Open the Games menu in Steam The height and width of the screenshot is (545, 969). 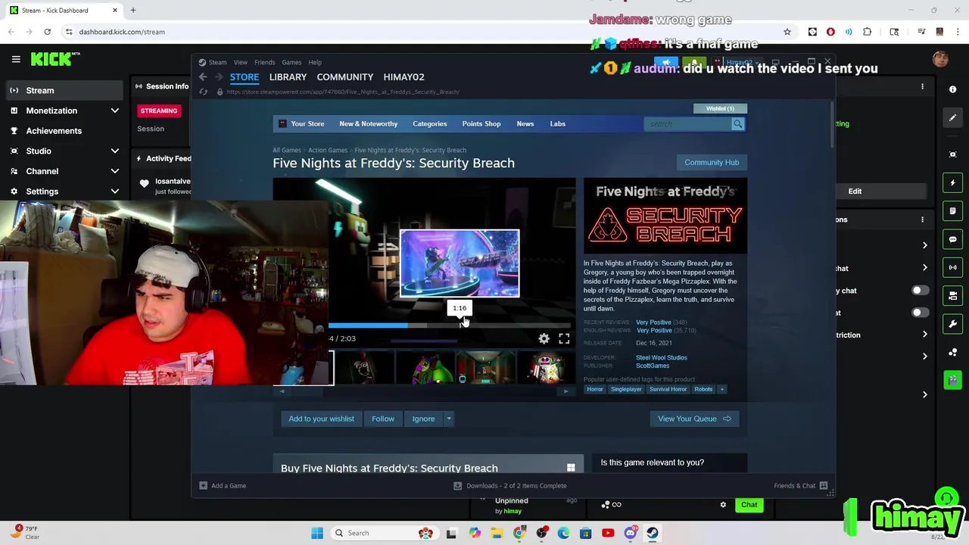[291, 62]
